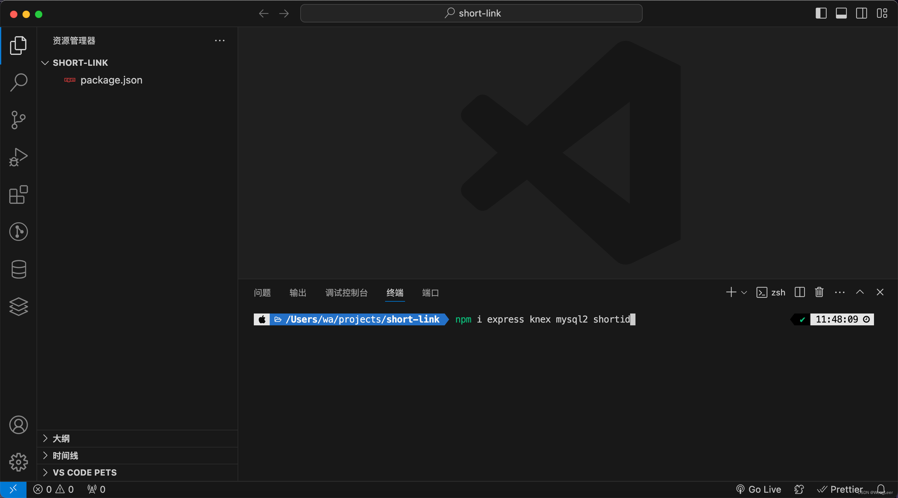Split the terminal pane

[x=799, y=292]
